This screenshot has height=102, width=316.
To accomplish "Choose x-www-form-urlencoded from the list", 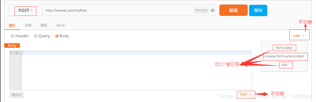I will click(284, 56).
